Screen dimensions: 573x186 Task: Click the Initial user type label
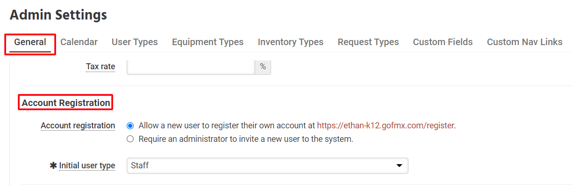(x=87, y=166)
